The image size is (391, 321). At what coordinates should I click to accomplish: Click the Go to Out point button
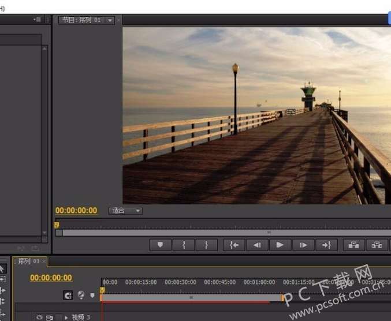click(326, 245)
